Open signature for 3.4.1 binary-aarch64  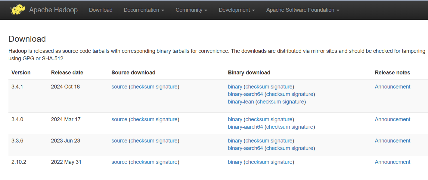tap(302, 94)
